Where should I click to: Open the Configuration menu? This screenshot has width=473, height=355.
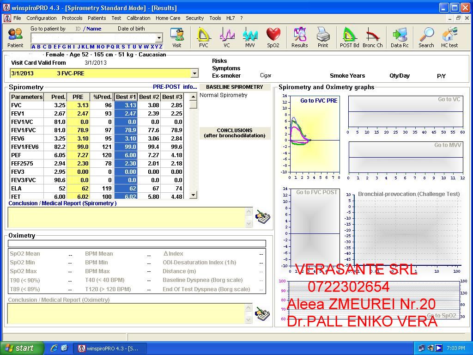(x=41, y=18)
